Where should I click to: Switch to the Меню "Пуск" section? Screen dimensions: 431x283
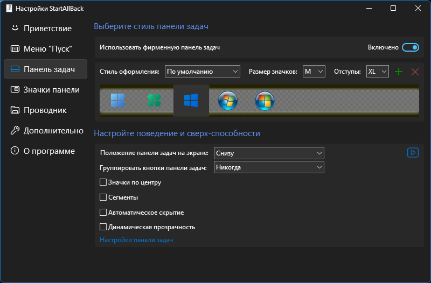pyautogui.click(x=45, y=48)
